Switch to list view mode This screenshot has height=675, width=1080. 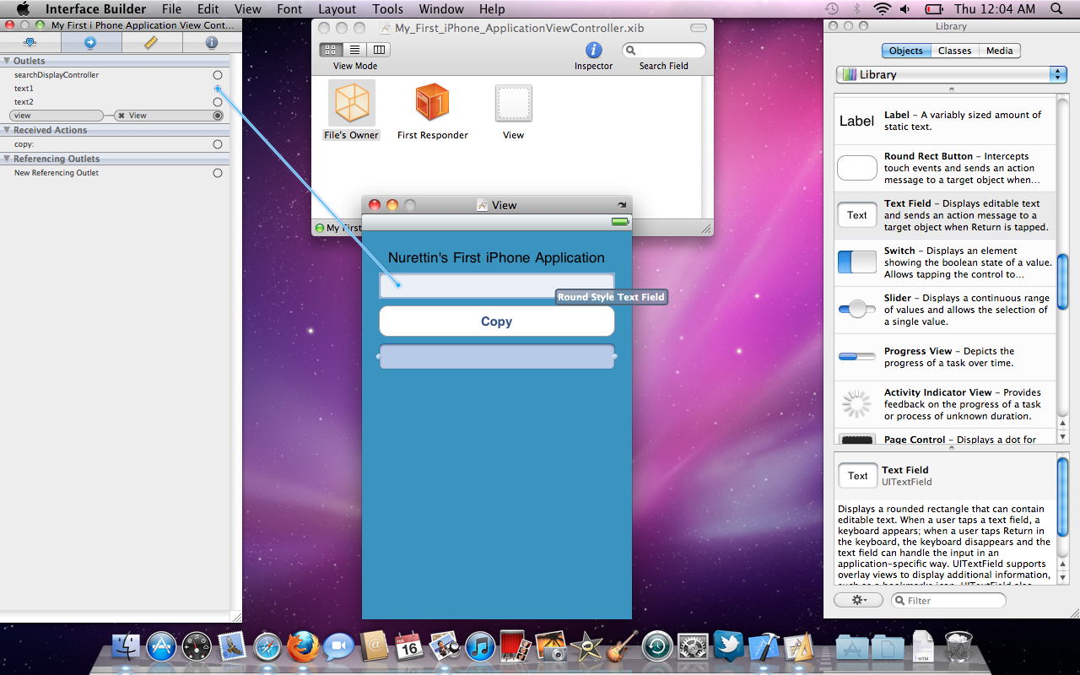355,50
